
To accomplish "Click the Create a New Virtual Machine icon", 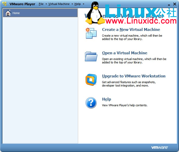I will click(x=91, y=33).
